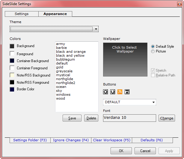184x159 pixels.
Task: Click the refresh-style arc button icon
Action: point(113,92)
